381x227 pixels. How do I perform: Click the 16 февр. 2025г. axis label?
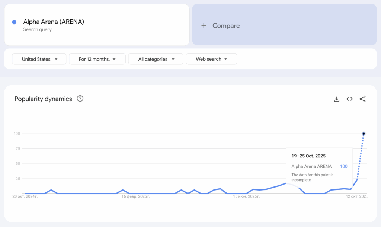click(x=136, y=196)
